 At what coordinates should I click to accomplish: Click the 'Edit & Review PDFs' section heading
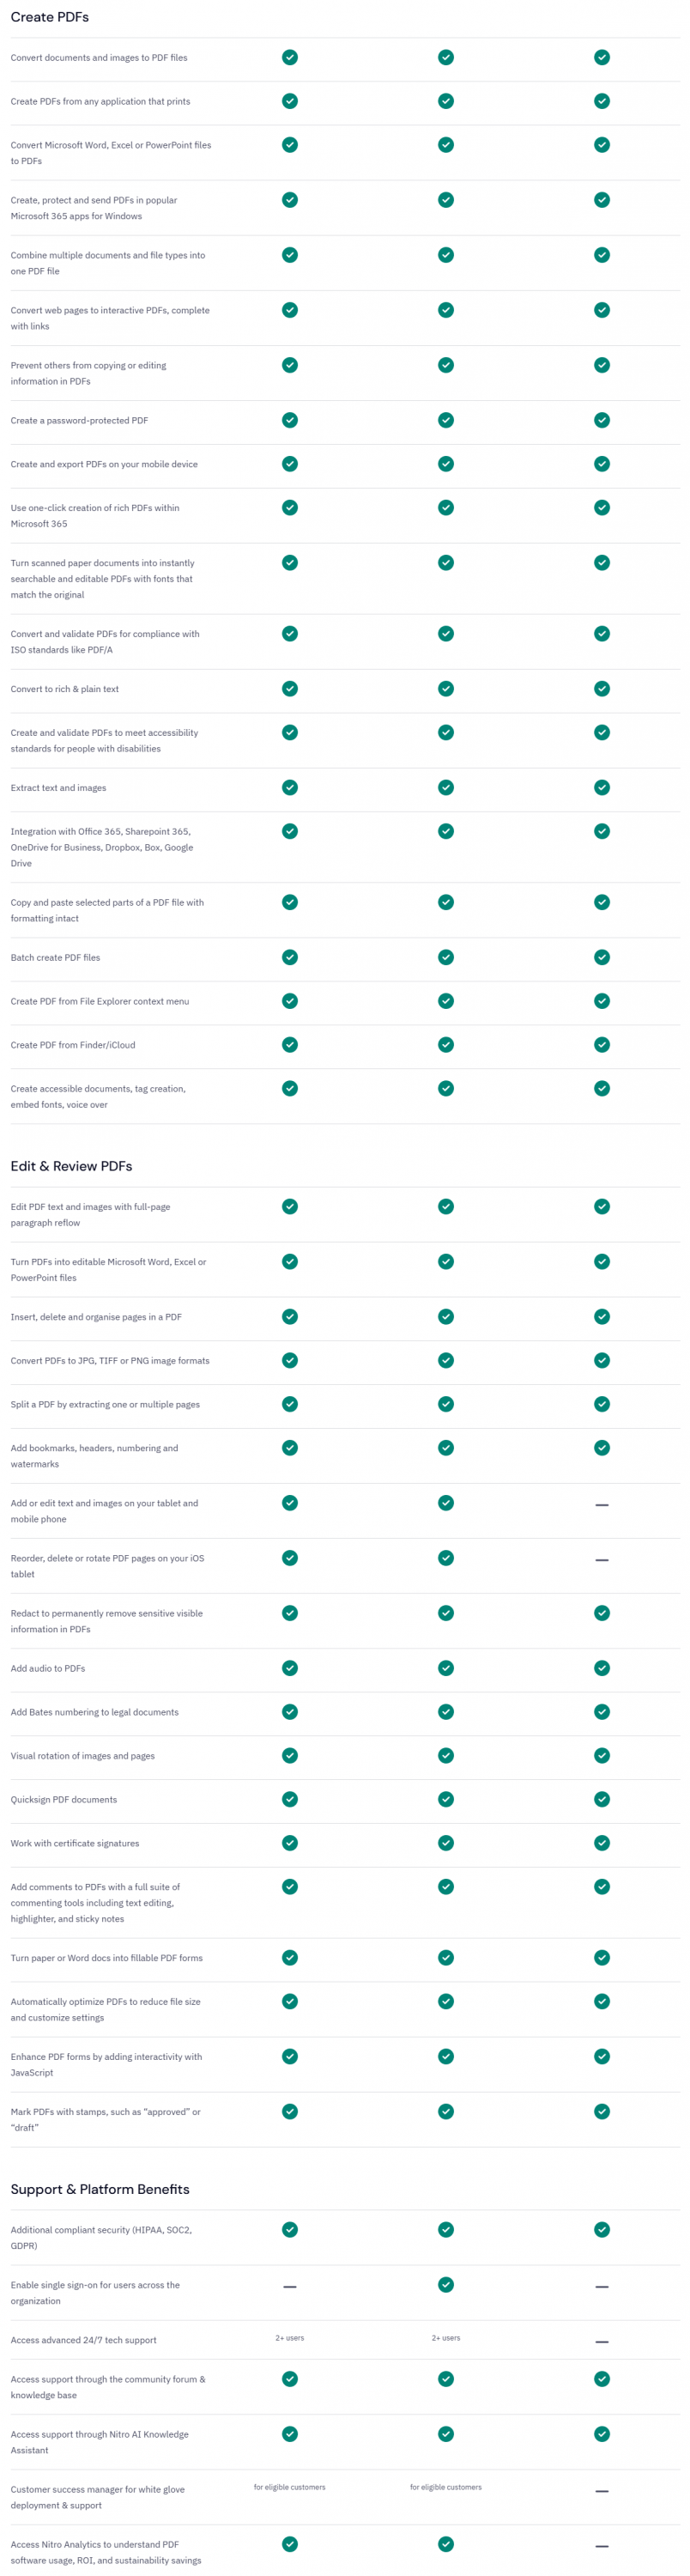click(71, 1166)
